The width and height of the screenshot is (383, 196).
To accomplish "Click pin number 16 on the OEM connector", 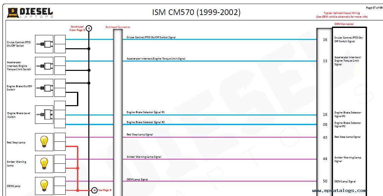I will [x=325, y=40].
